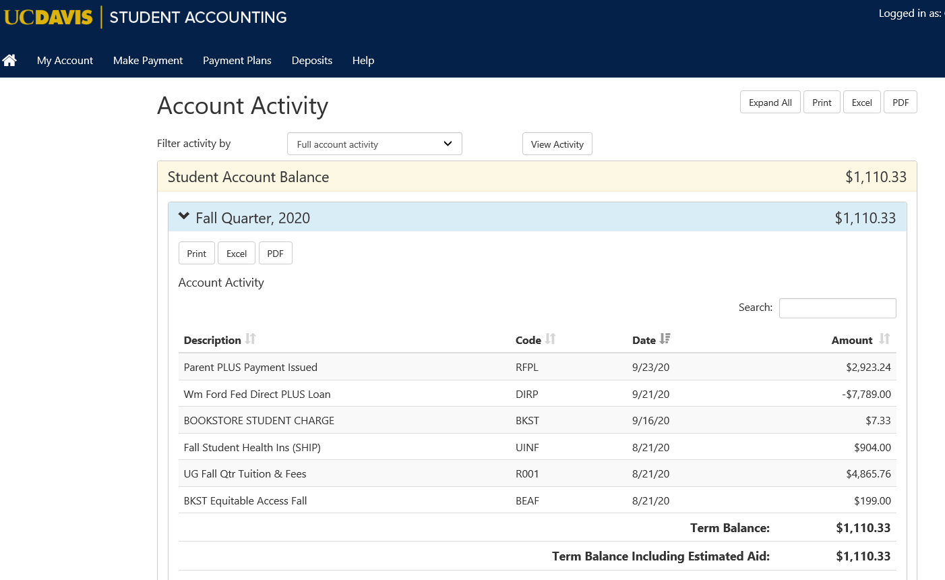This screenshot has width=945, height=580.
Task: Click the home icon in navigation bar
Action: (9, 61)
